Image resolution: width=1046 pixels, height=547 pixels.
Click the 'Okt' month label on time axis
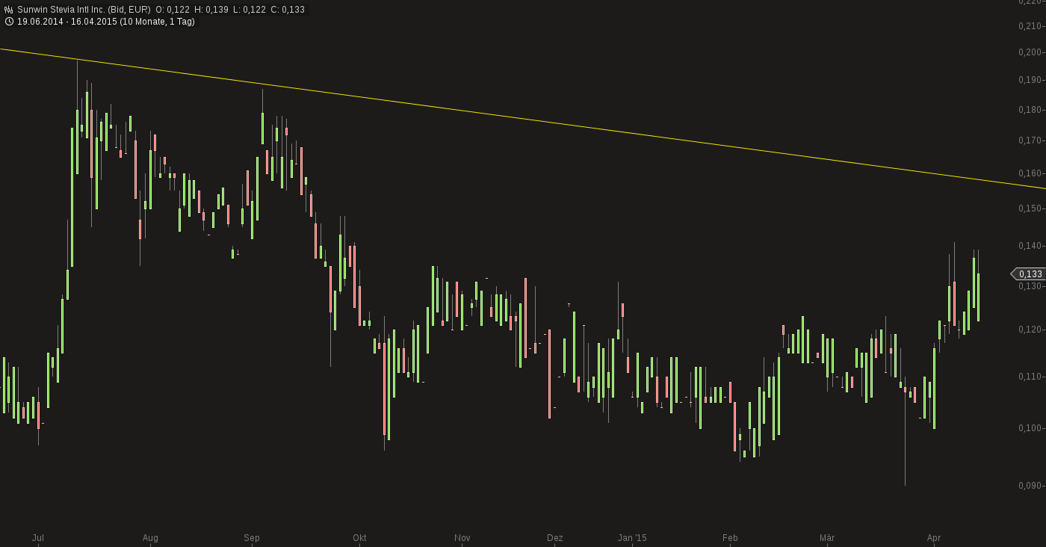coord(359,538)
